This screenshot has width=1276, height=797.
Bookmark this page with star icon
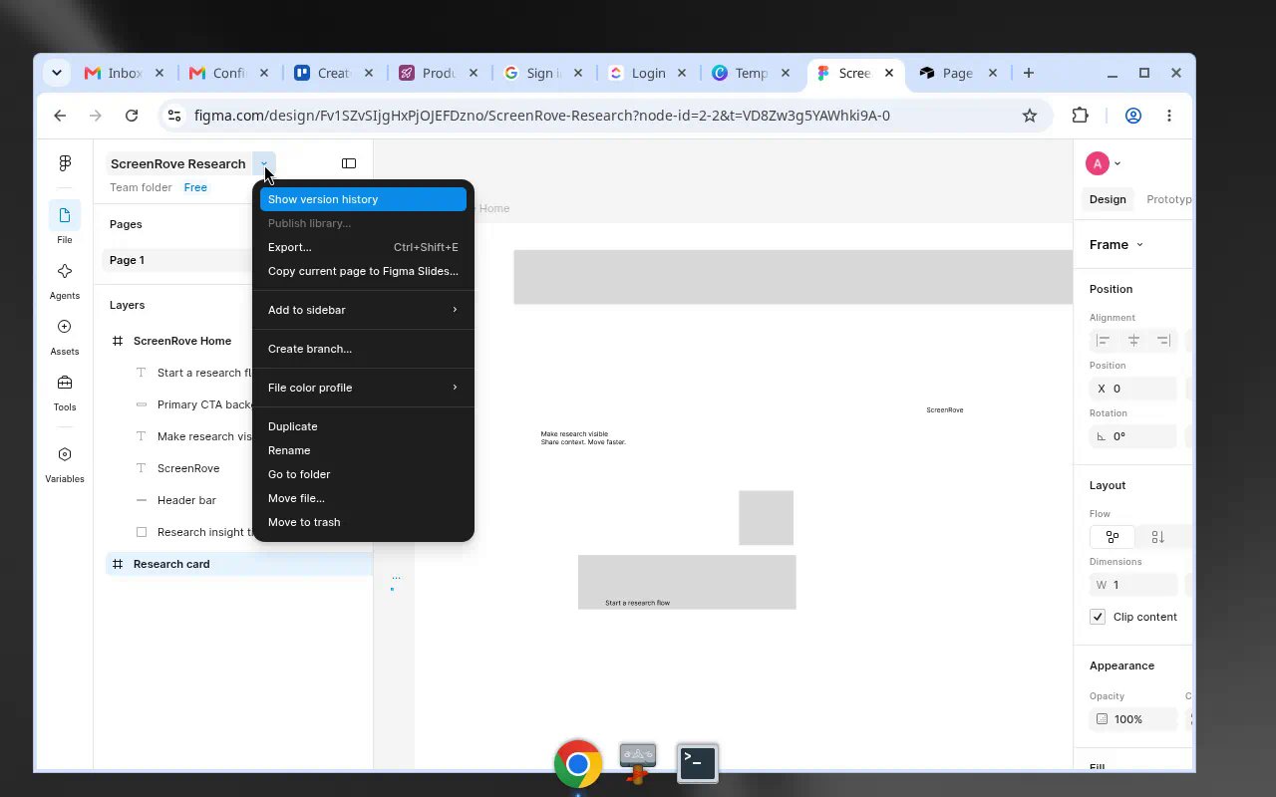[x=1030, y=116]
